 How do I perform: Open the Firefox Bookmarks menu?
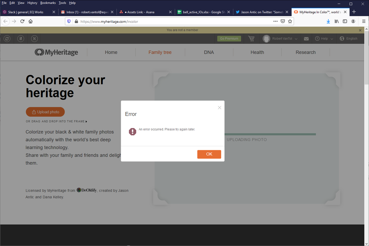point(49,3)
